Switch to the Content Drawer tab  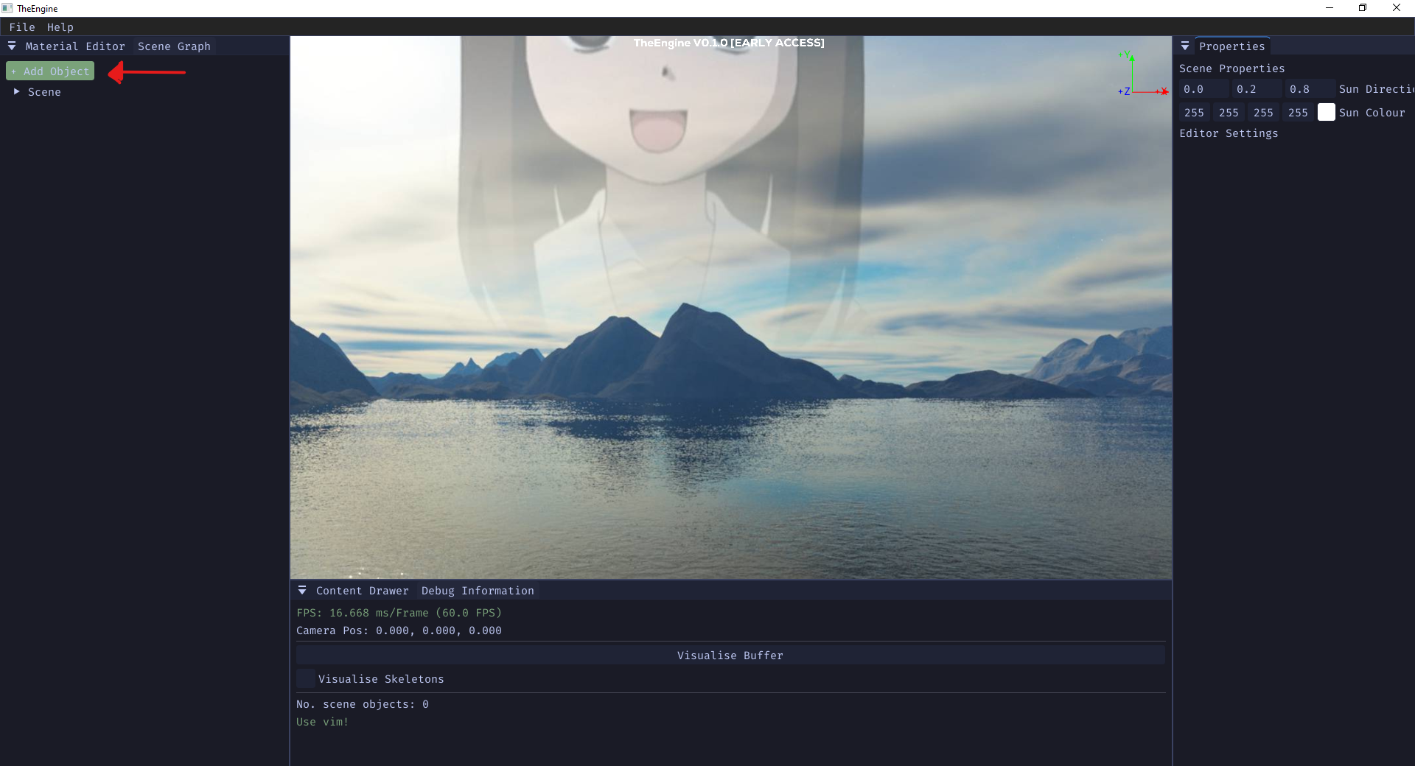363,591
